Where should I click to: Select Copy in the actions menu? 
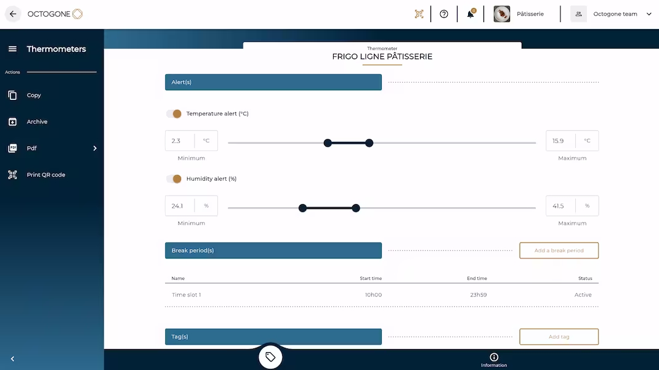34,96
